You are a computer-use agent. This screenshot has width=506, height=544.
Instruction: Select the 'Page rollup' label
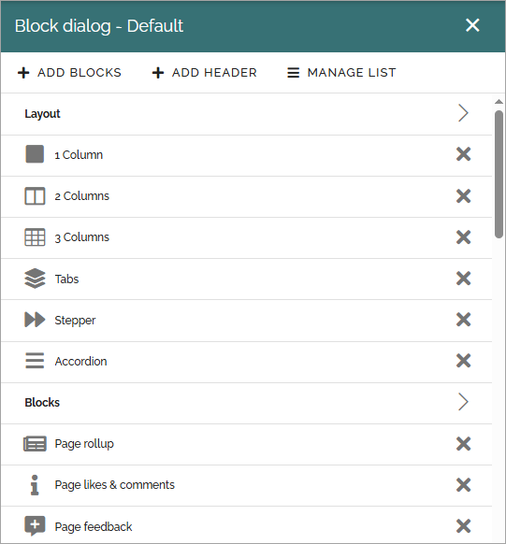(84, 444)
